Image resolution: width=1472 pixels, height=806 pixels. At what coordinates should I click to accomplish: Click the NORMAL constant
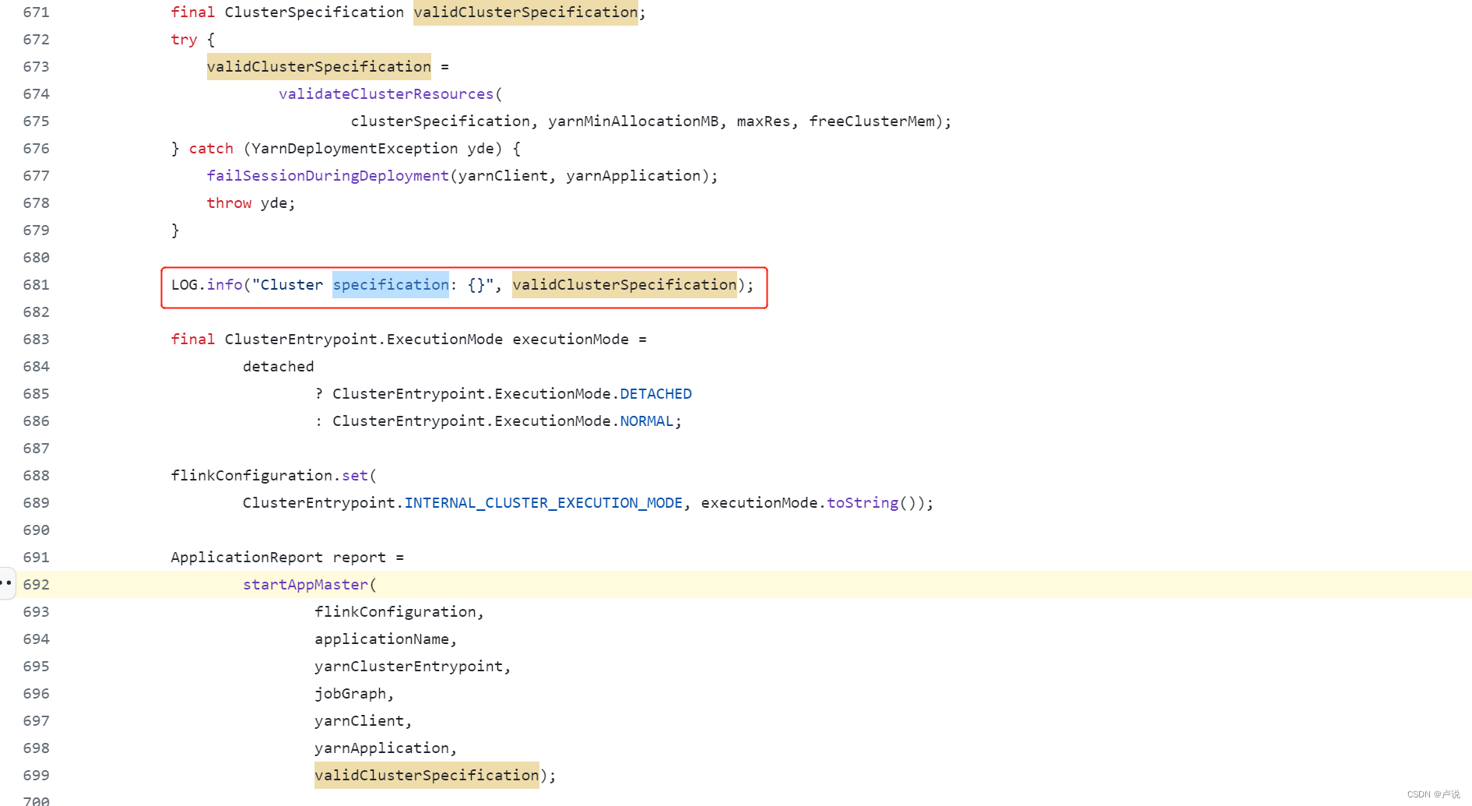(646, 421)
